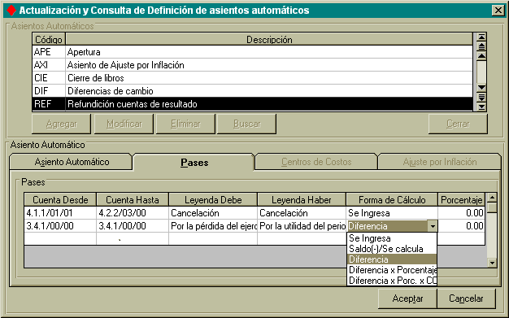Open the Ajuste por Inflación tab
Image resolution: width=509 pixels, height=318 pixels.
tap(440, 162)
